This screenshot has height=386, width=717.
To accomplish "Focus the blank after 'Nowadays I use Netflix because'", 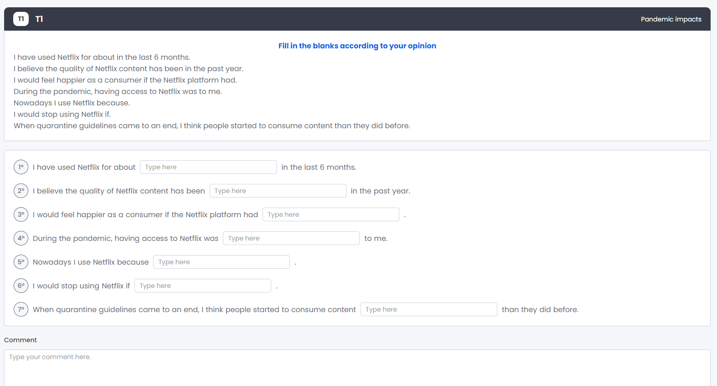I will tap(222, 262).
